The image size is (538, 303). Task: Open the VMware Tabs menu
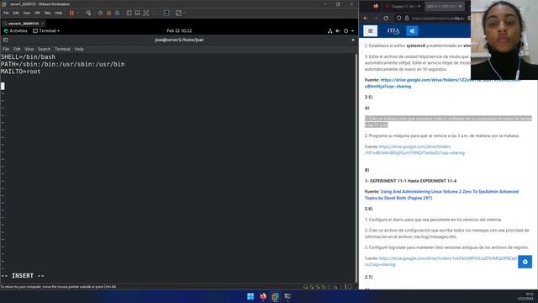pos(47,13)
